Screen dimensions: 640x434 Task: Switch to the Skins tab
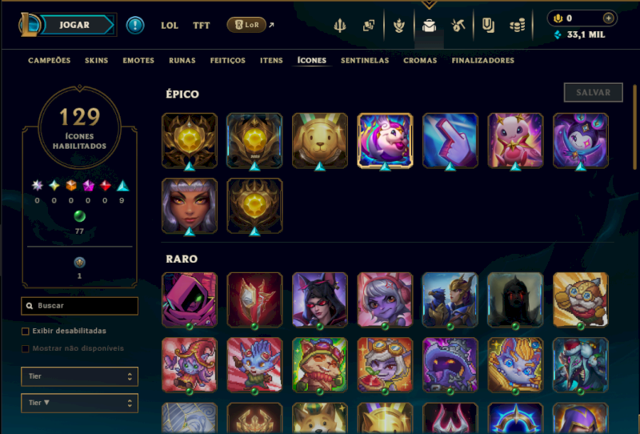point(96,61)
